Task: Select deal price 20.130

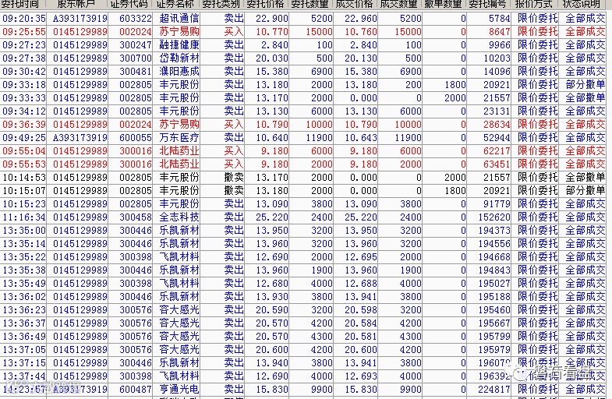Action: click(x=361, y=58)
